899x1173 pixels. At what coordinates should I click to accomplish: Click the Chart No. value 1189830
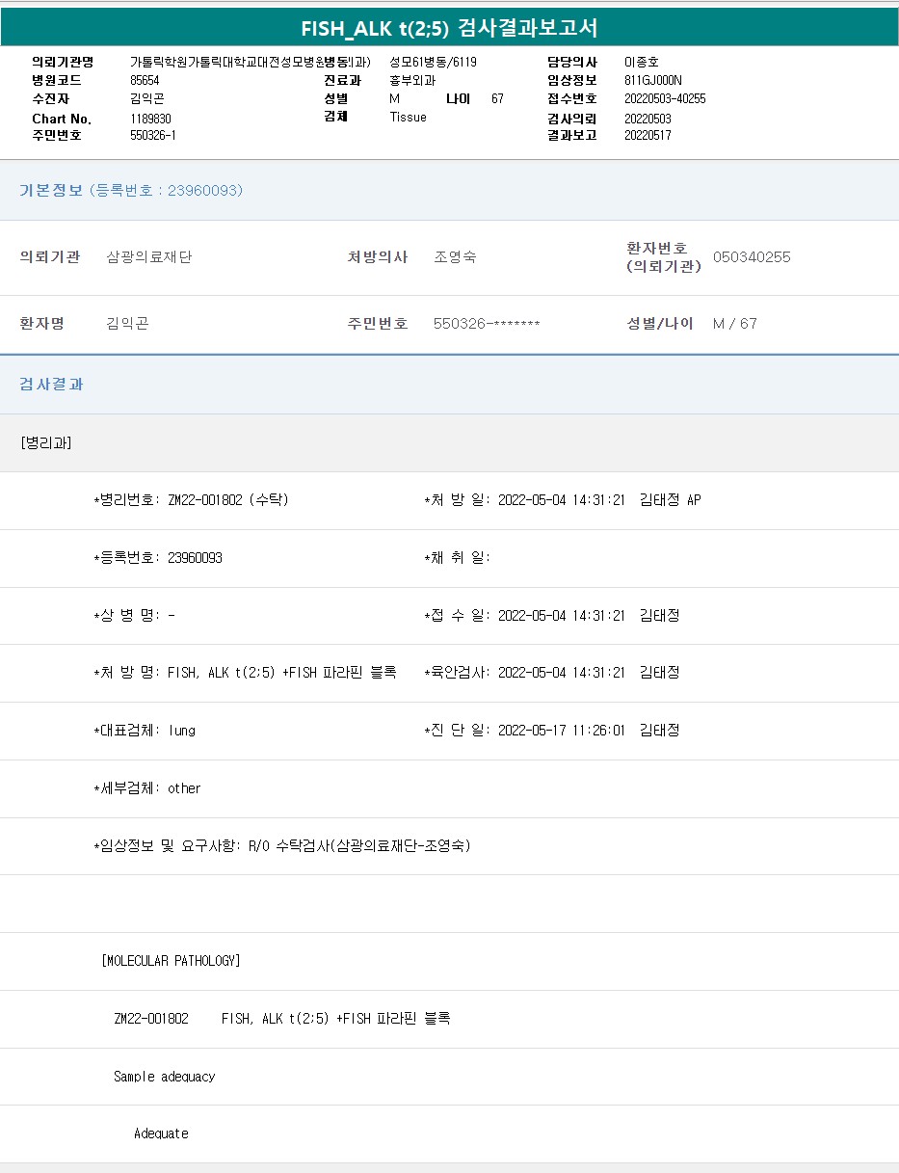[x=150, y=119]
